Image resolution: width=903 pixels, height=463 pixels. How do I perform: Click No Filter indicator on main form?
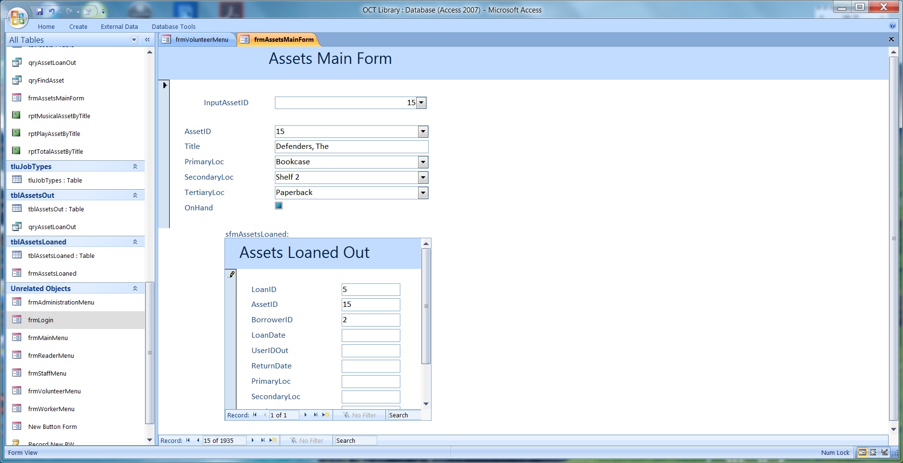tap(307, 440)
